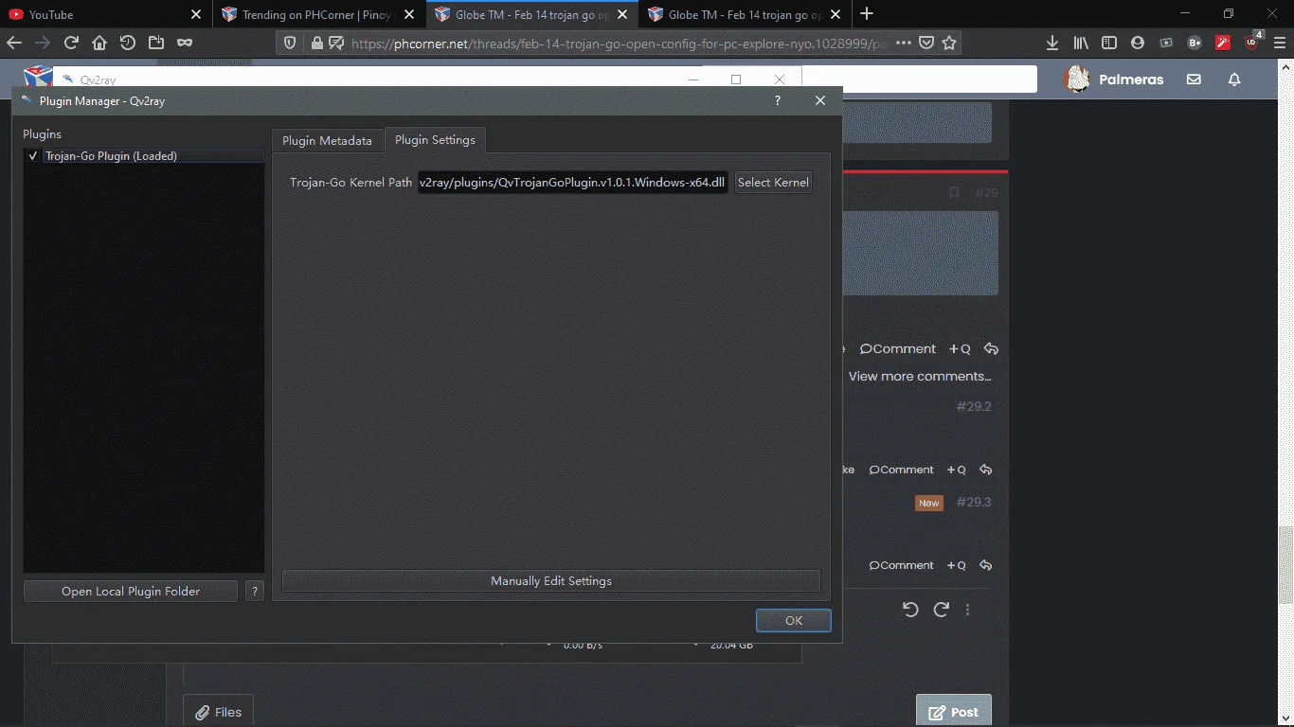Open the library books icon
The width and height of the screenshot is (1294, 727).
point(1081,43)
